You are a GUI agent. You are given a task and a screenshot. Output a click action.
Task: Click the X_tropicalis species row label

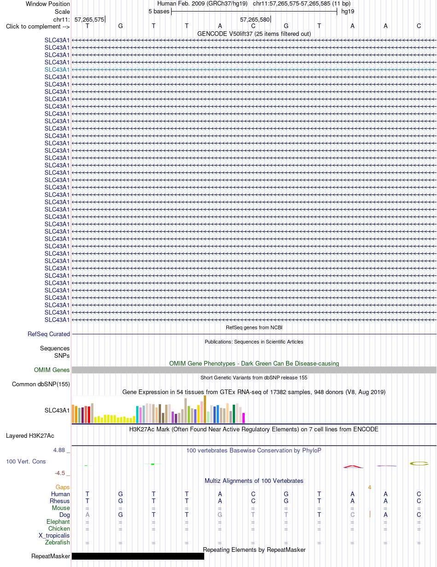[x=54, y=536]
